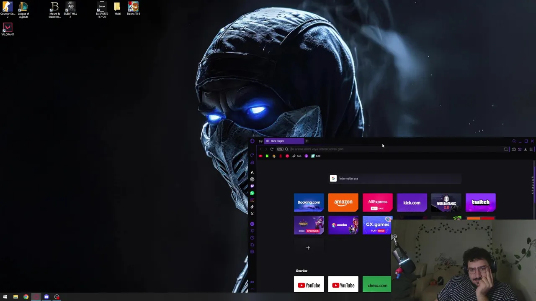This screenshot has height=301, width=536.
Task: Open the tab islands workspace icon
Action: 260,141
